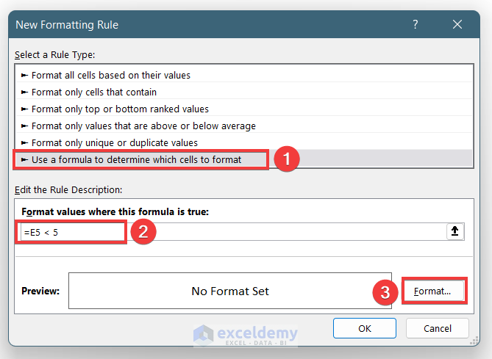Choose 'Use a formula to determine which cells'

136,159
